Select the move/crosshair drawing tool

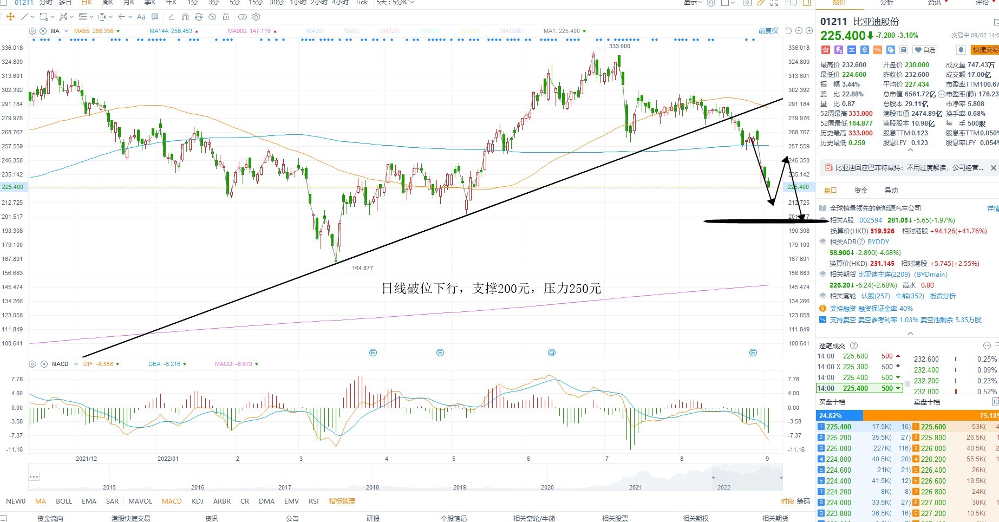tap(10, 17)
